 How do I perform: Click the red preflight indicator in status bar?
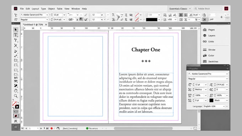(x=52, y=128)
